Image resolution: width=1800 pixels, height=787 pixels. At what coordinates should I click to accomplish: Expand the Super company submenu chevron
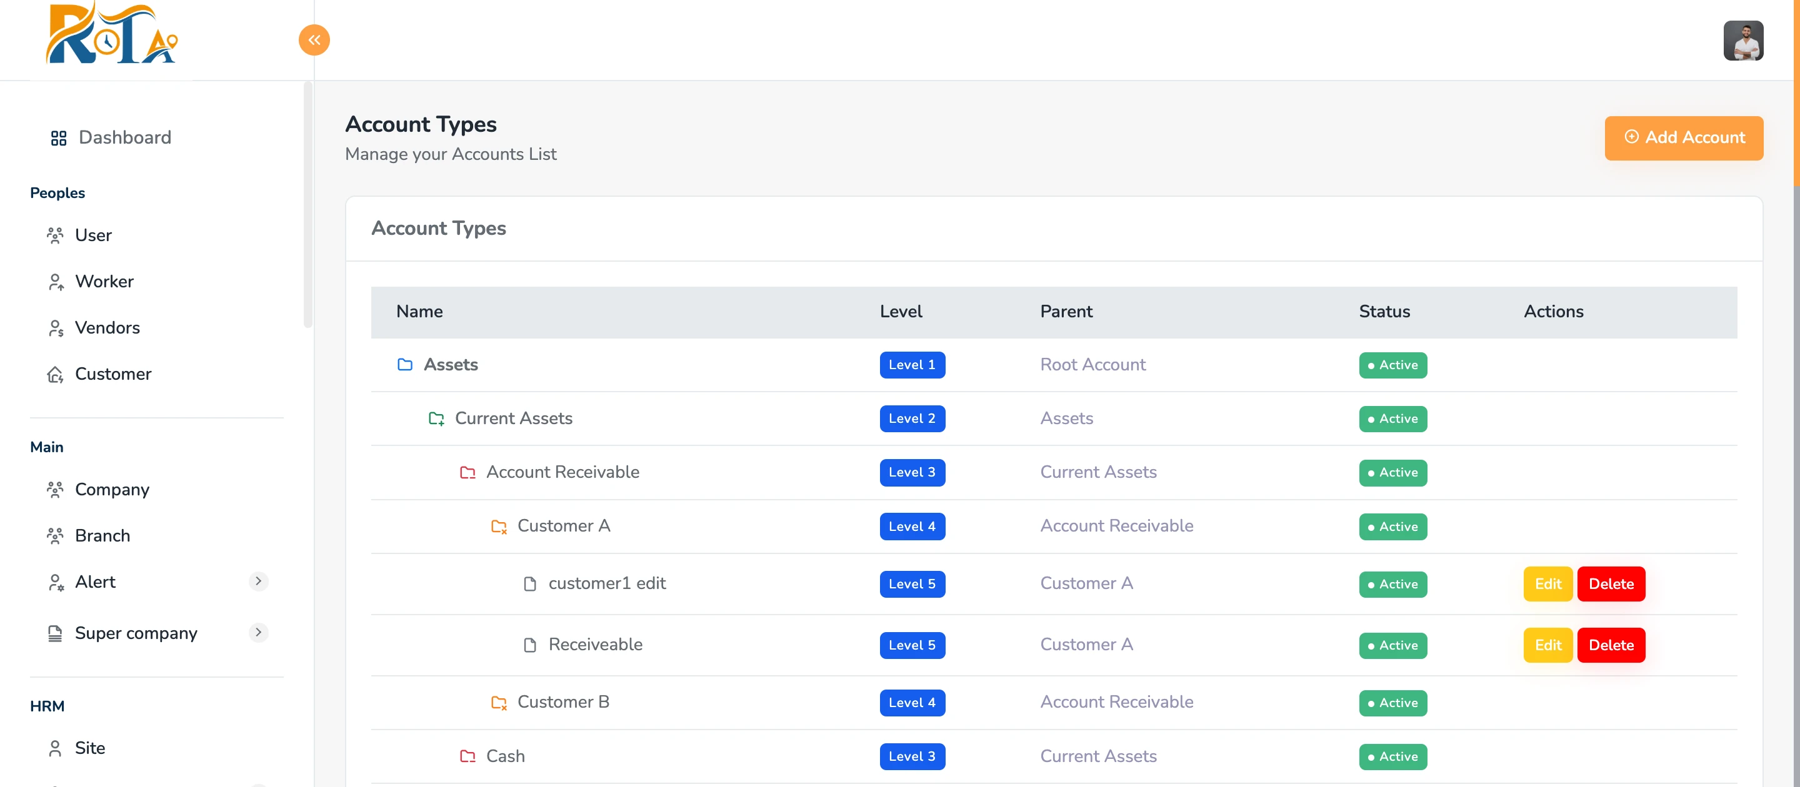258,633
